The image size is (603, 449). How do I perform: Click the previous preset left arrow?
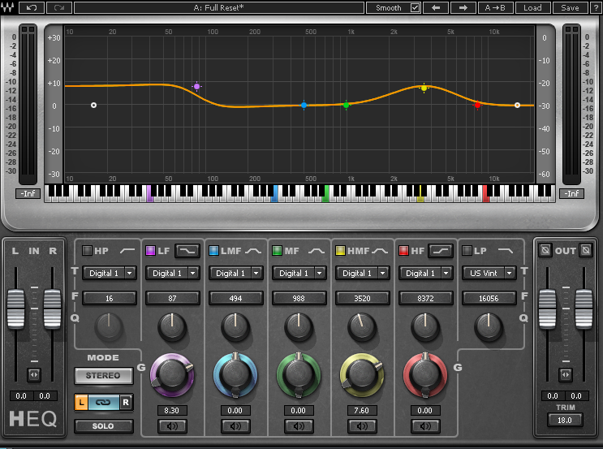pyautogui.click(x=436, y=7)
